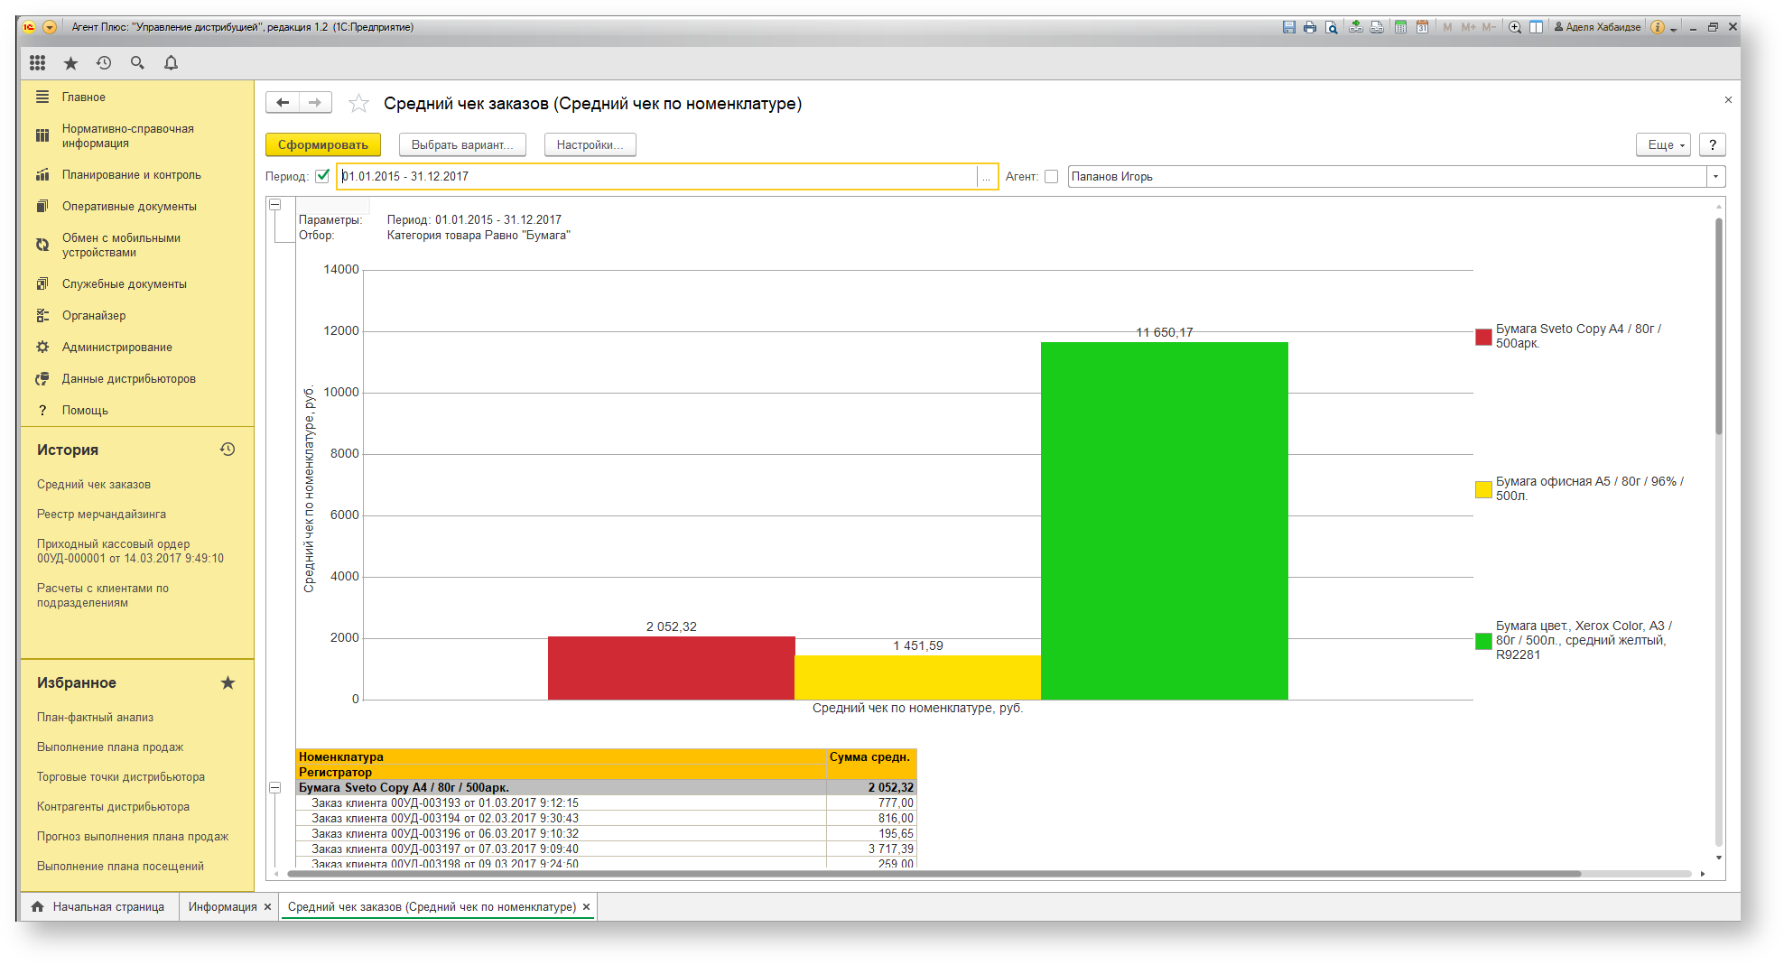Uncheck the Период checkbox
The image size is (1784, 965).
coord(322,176)
